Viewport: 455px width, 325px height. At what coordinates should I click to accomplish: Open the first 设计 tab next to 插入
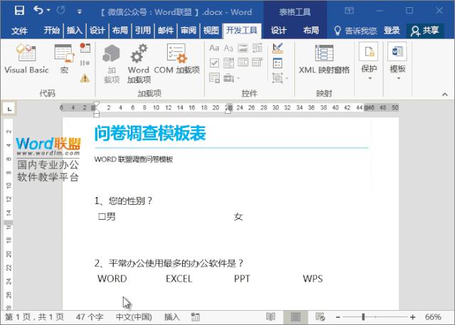point(97,30)
